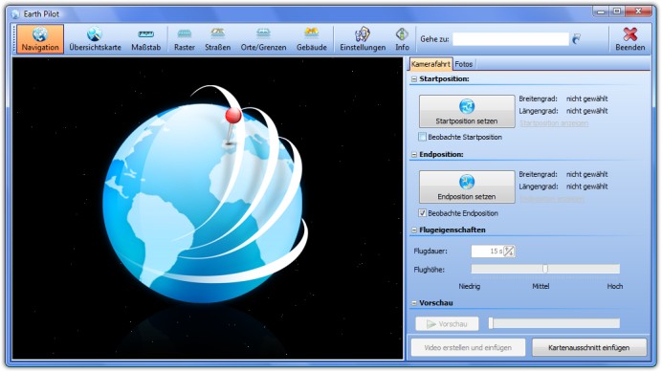Click the Hoch label under Flughöhe
The height and width of the screenshot is (372, 662).
click(615, 286)
